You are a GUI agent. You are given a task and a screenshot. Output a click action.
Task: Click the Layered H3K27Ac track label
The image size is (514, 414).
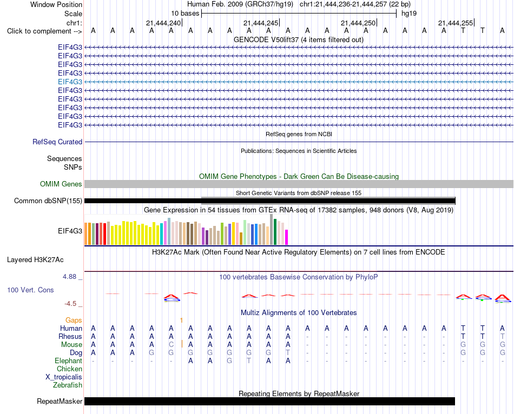point(35,260)
